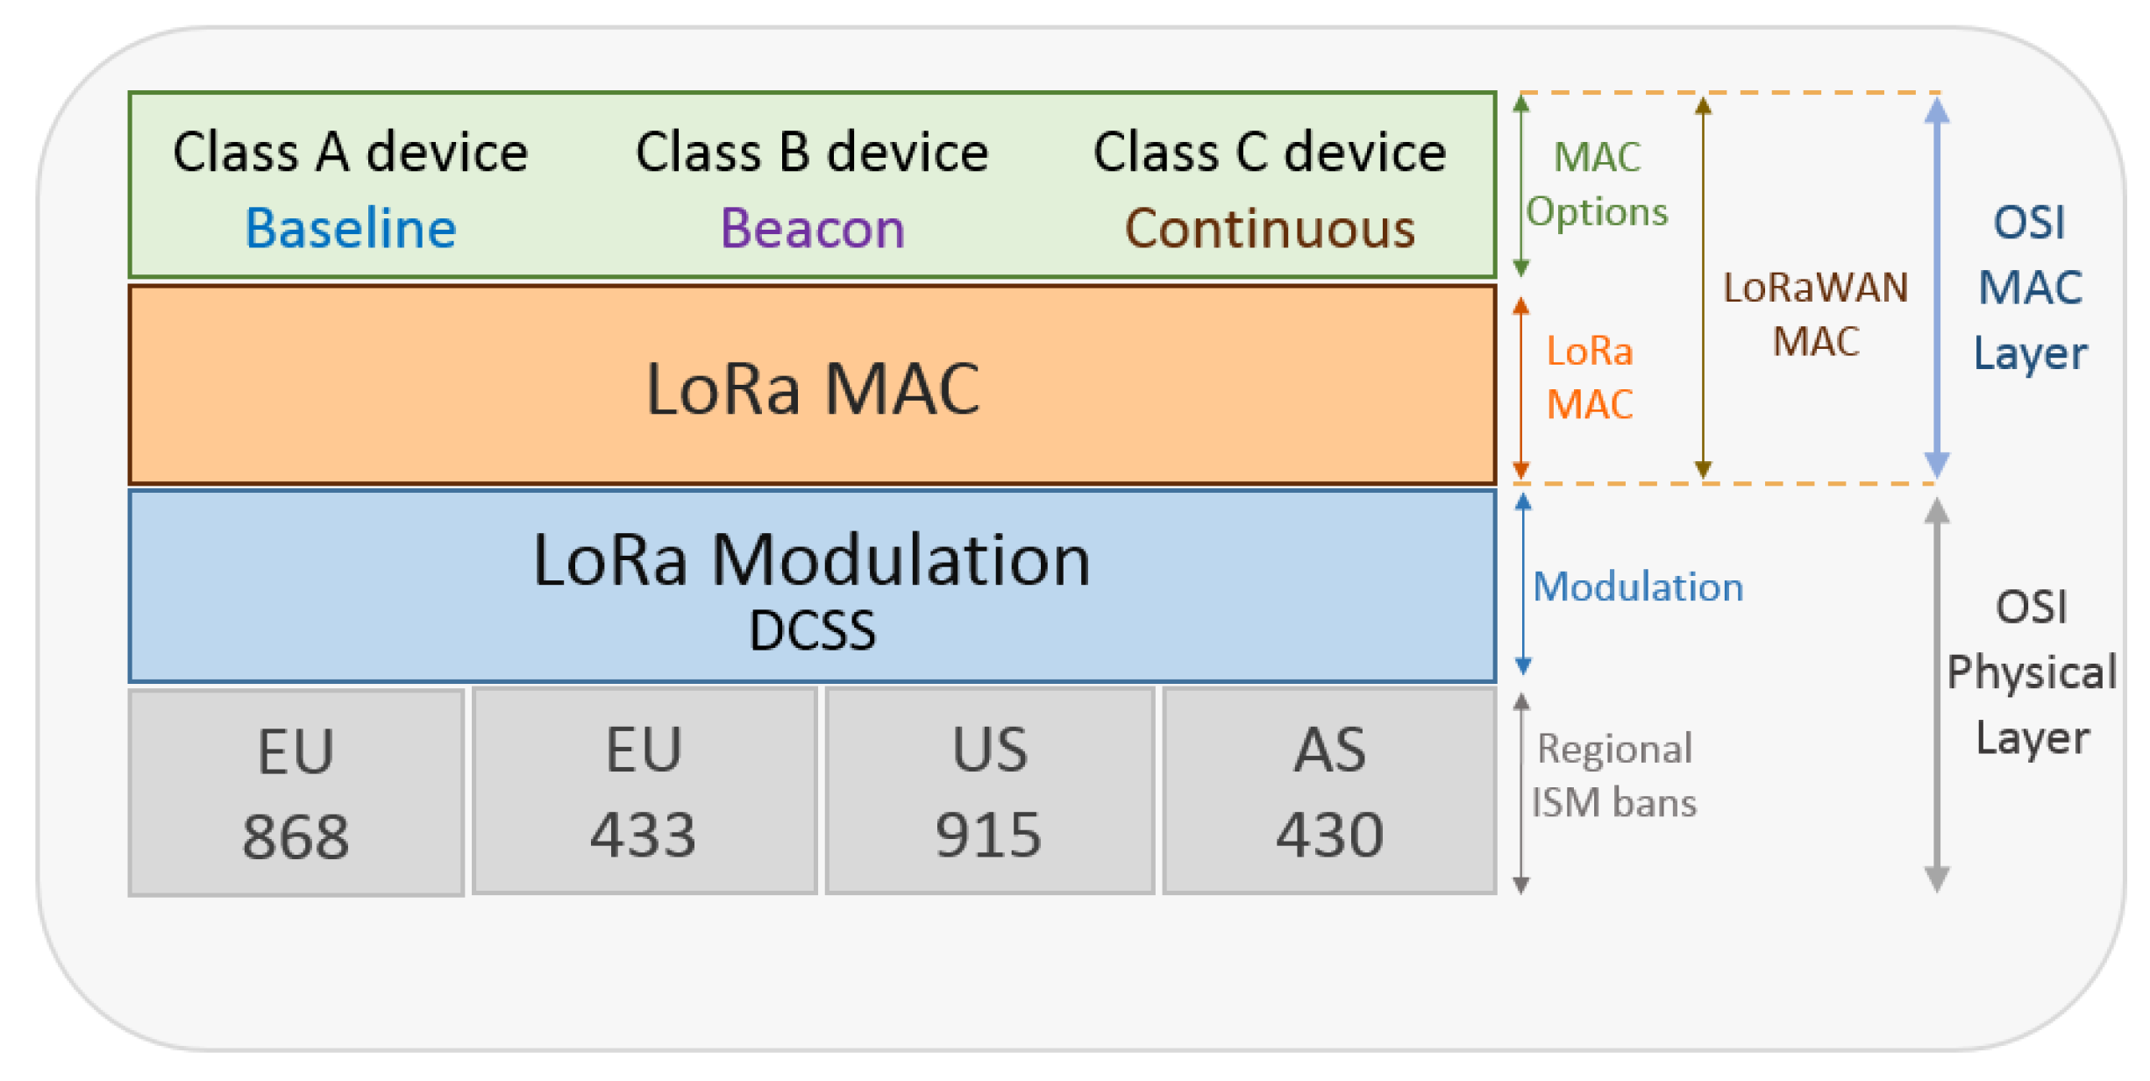This screenshot has width=2150, height=1081.
Task: Click the OSI MAC Layer label
Action: tap(2030, 288)
